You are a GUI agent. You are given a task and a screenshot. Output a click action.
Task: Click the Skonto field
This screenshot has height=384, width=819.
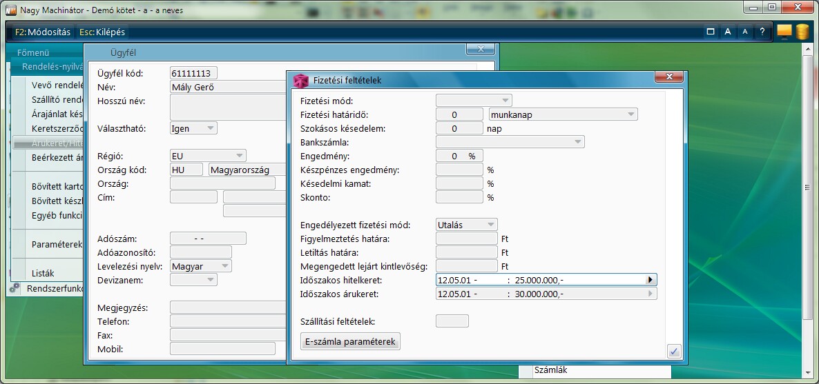pyautogui.click(x=460, y=197)
